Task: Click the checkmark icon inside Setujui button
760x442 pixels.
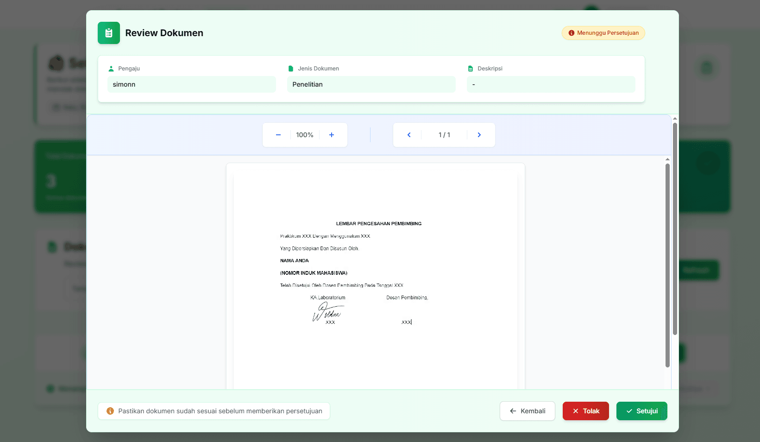Action: point(629,411)
